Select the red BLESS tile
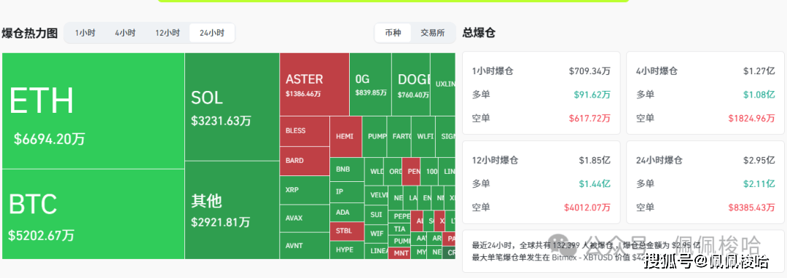This screenshot has height=278, width=787. [x=305, y=131]
